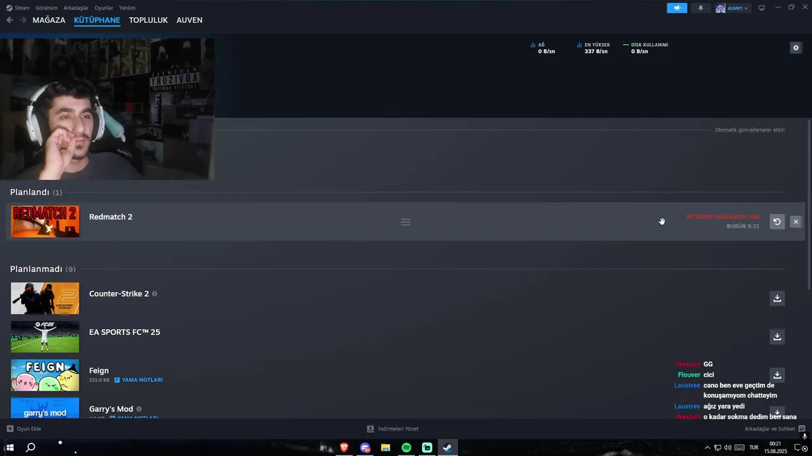
Task: Open downloads settings gear icon
Action: point(796,47)
